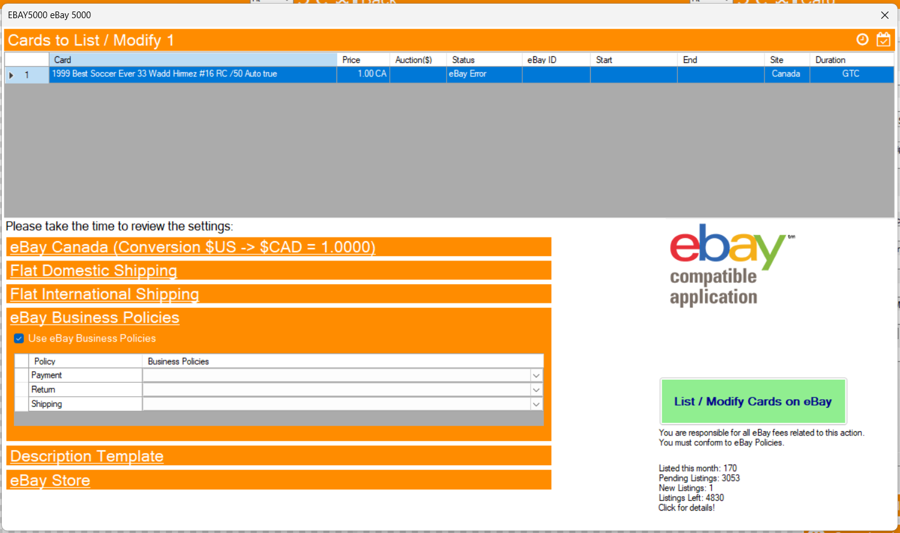Sort by Card column header

click(x=193, y=59)
